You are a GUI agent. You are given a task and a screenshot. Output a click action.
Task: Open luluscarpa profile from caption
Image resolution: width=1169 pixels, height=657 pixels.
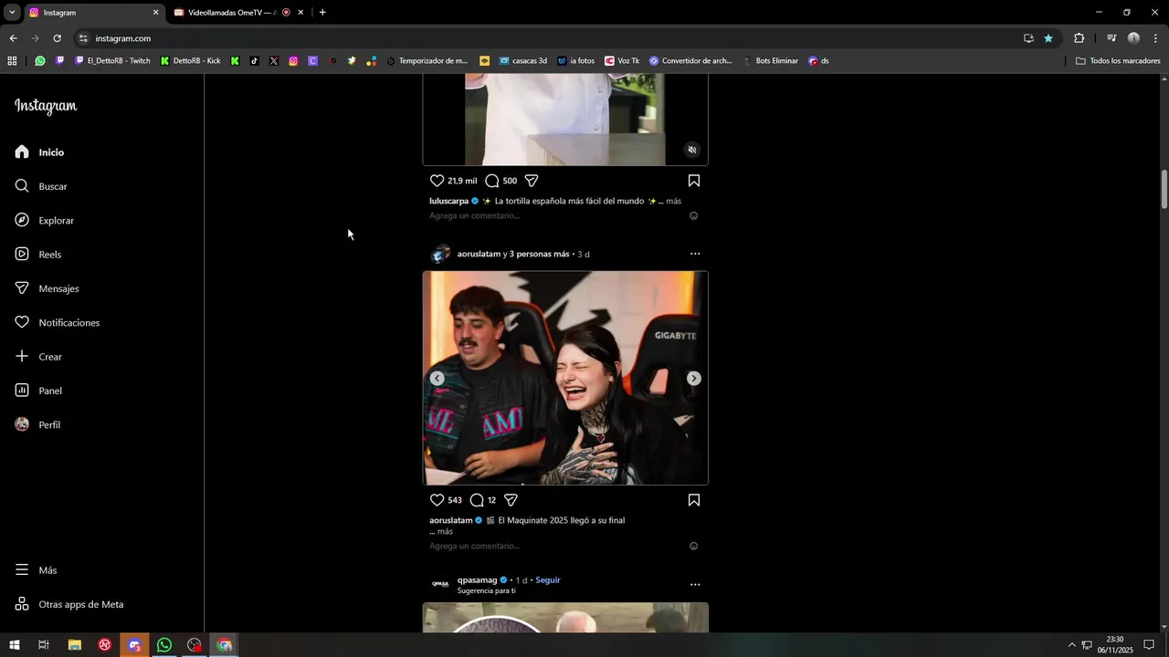click(448, 201)
